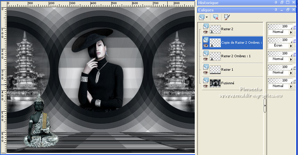The width and height of the screenshot is (298, 155).
Task: Restore the Historique palette window
Action: pyautogui.click(x=282, y=2)
